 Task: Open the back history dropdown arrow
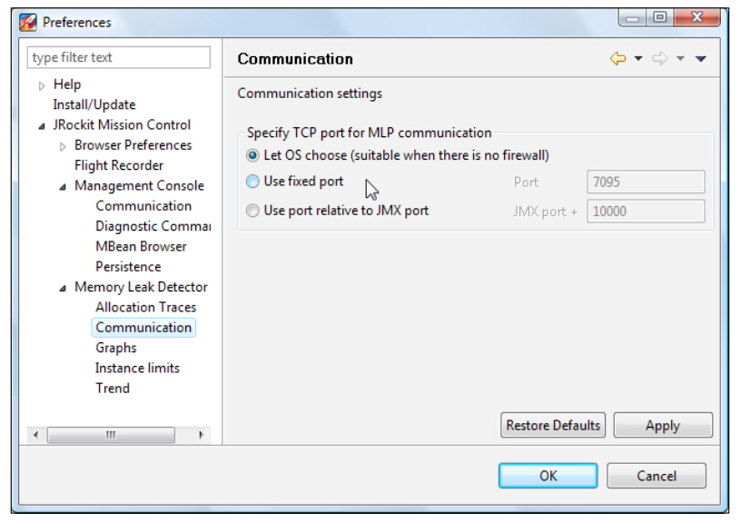coord(638,59)
